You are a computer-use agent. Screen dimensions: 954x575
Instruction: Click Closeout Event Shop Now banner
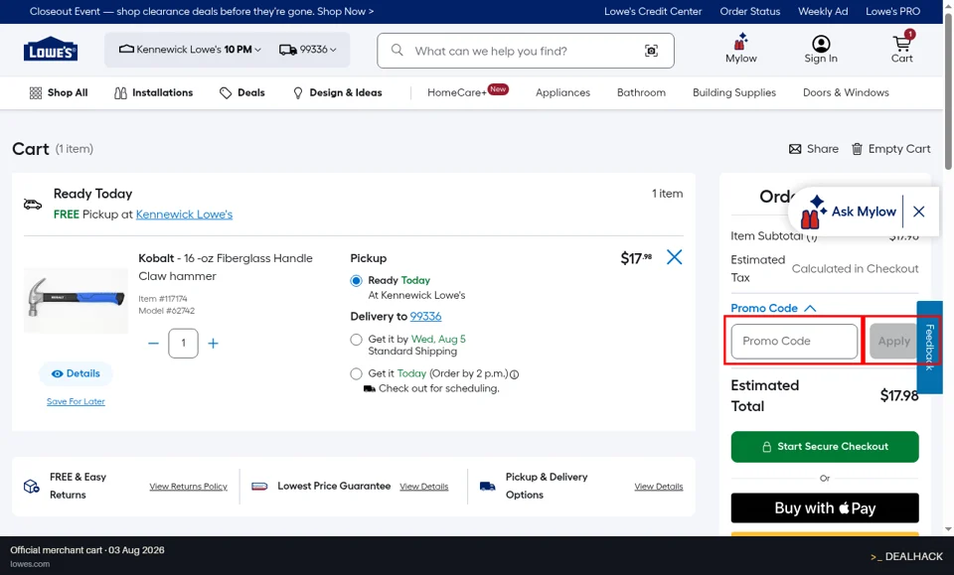tap(202, 12)
